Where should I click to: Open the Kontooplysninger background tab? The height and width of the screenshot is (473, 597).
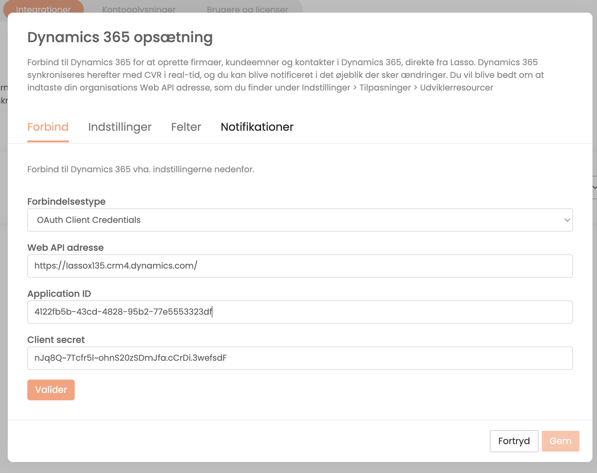point(139,8)
